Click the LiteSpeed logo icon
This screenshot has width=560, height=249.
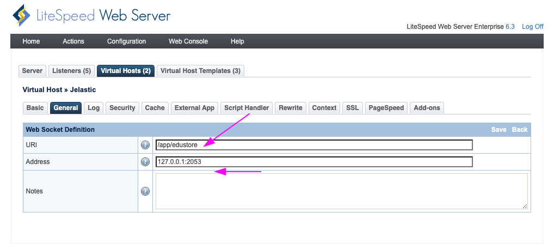(21, 16)
